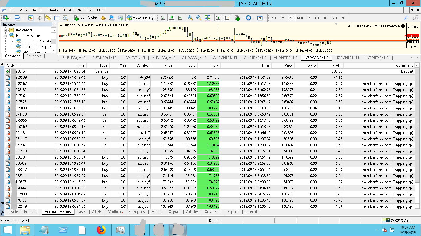Switch chart to line chart style

click(180, 18)
